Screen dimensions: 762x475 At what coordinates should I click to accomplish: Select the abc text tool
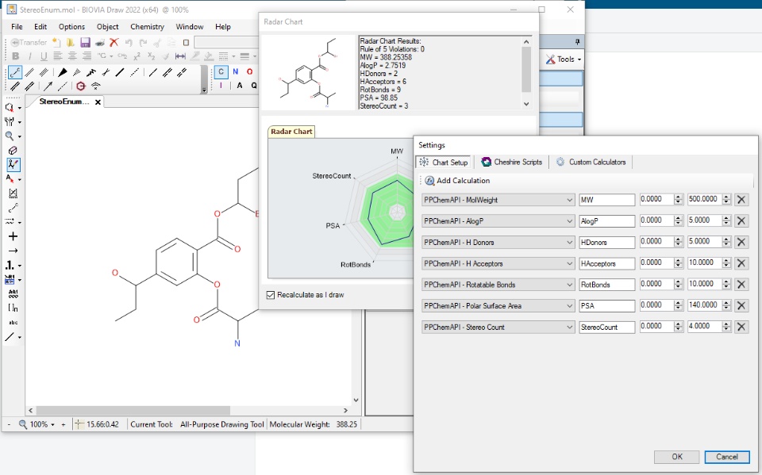pyautogui.click(x=13, y=323)
